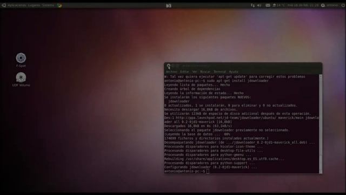Open the terminal Editar menu

[184, 71]
